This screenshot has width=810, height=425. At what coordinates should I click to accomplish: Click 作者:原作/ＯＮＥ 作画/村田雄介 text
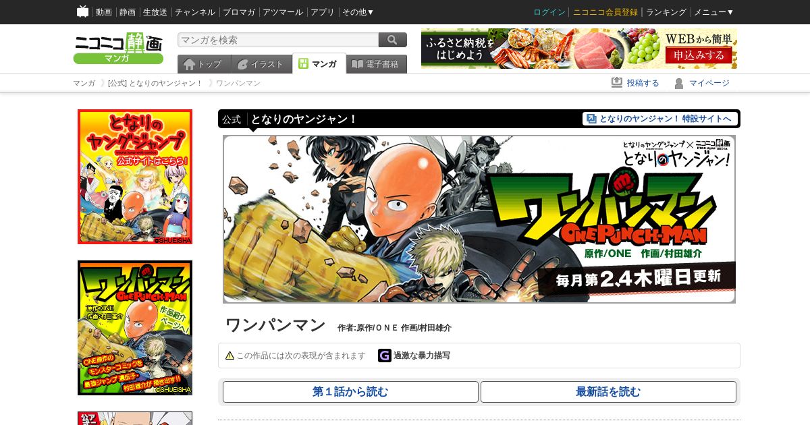pyautogui.click(x=394, y=328)
